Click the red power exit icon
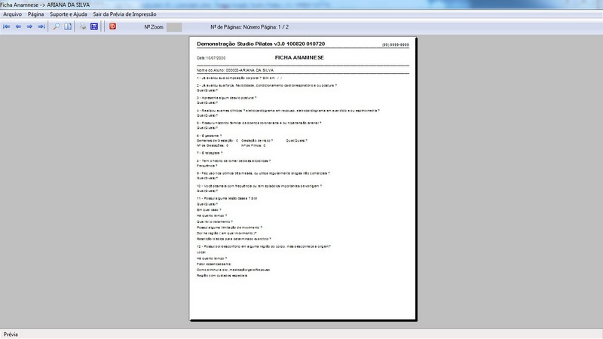 pos(112,26)
